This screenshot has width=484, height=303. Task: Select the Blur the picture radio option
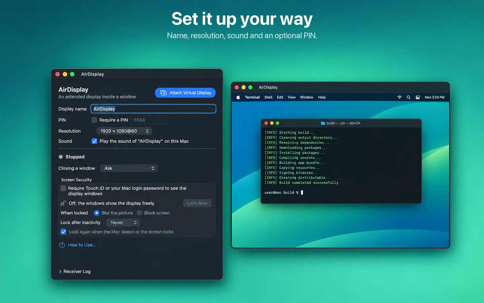pos(96,213)
